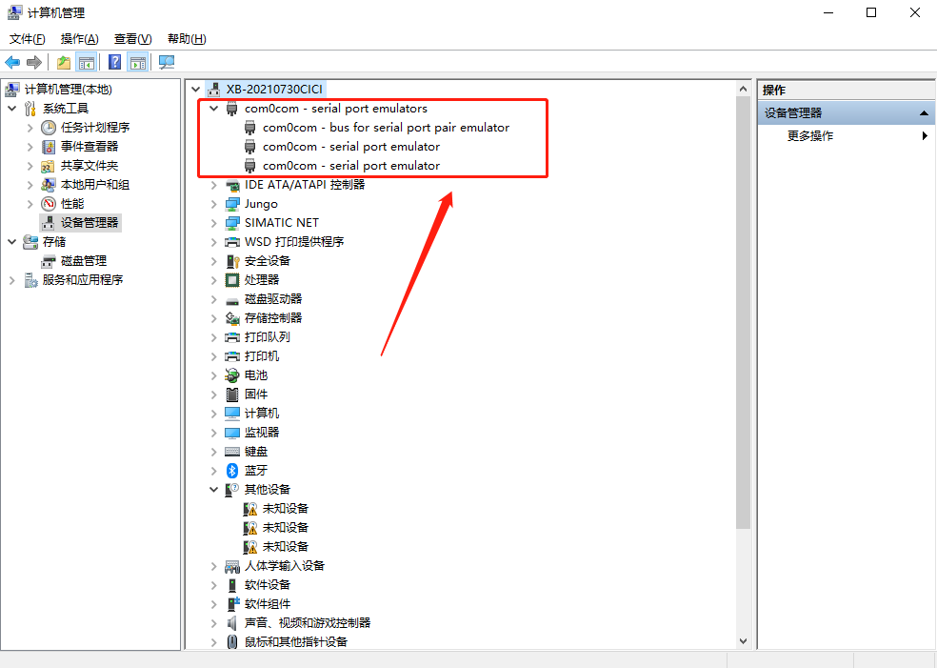Select the 磁盘驱动器 category
This screenshot has width=937, height=668.
(273, 299)
